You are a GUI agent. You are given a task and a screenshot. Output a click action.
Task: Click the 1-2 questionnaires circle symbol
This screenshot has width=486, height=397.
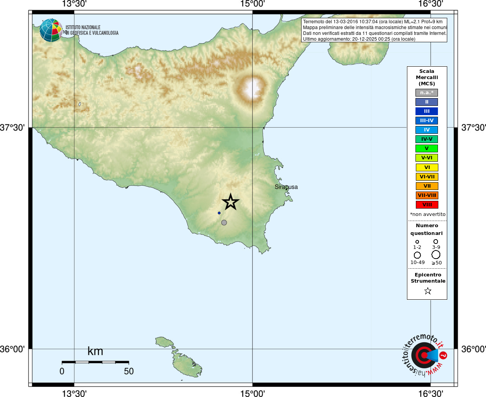click(x=417, y=242)
